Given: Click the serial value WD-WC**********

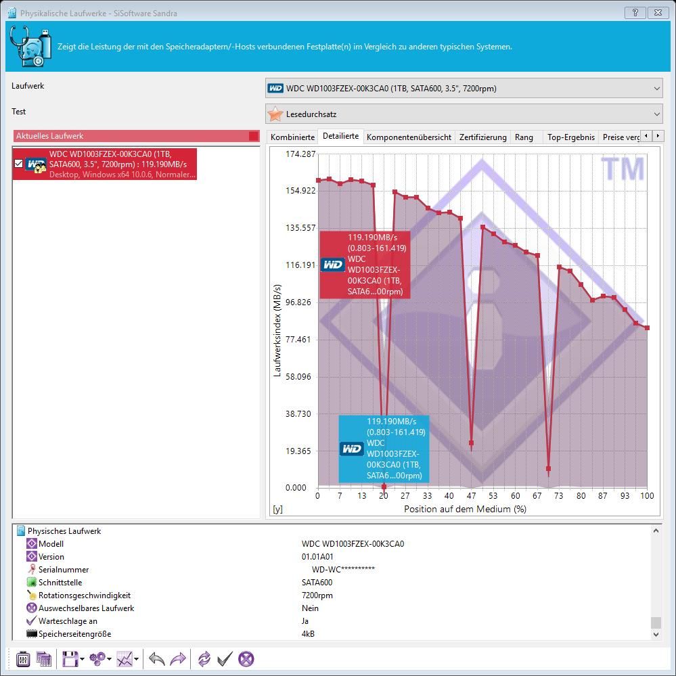Looking at the screenshot, I should click(343, 570).
